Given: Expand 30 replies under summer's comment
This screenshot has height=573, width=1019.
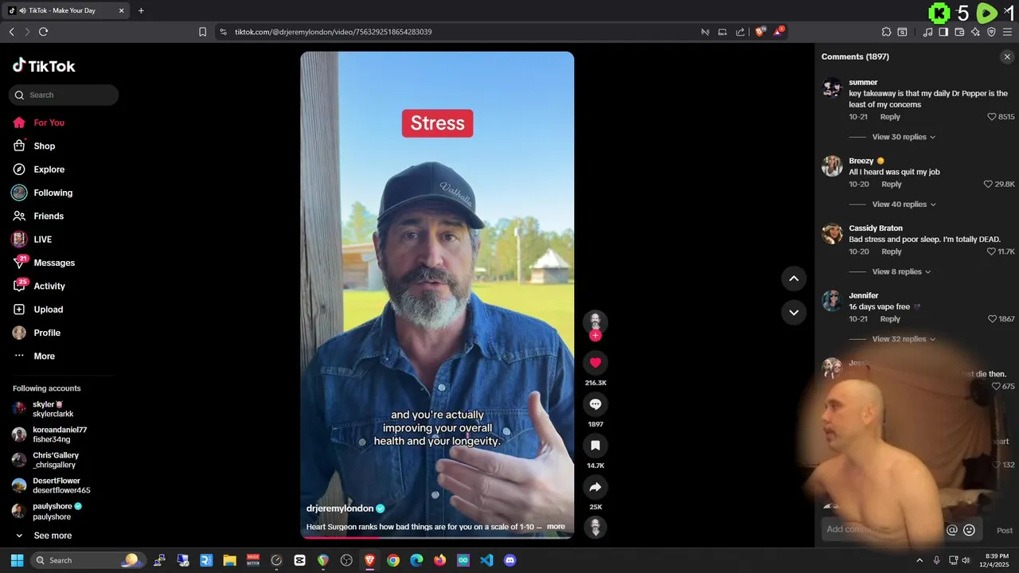Looking at the screenshot, I should pos(904,137).
